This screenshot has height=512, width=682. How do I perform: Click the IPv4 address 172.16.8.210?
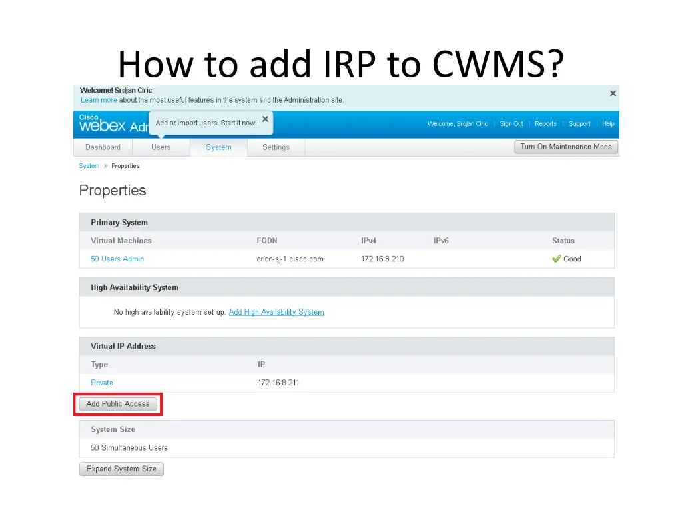click(382, 259)
